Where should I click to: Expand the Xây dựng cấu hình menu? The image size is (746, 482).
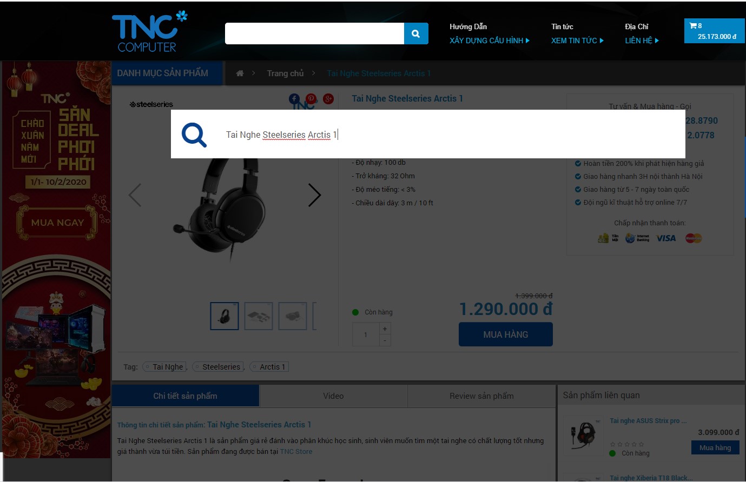pyautogui.click(x=490, y=41)
